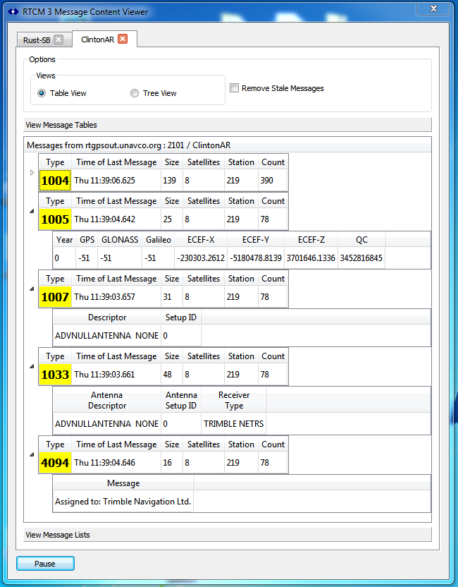Click the Receiver Type column header
Viewport: 458px width, 587px height.
pyautogui.click(x=234, y=400)
